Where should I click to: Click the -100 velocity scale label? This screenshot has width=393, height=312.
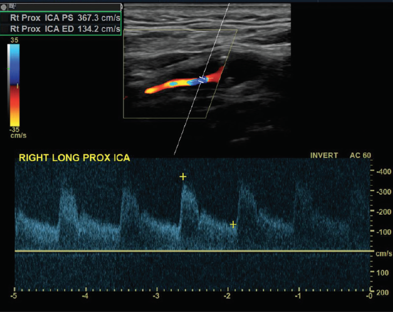[383, 232]
